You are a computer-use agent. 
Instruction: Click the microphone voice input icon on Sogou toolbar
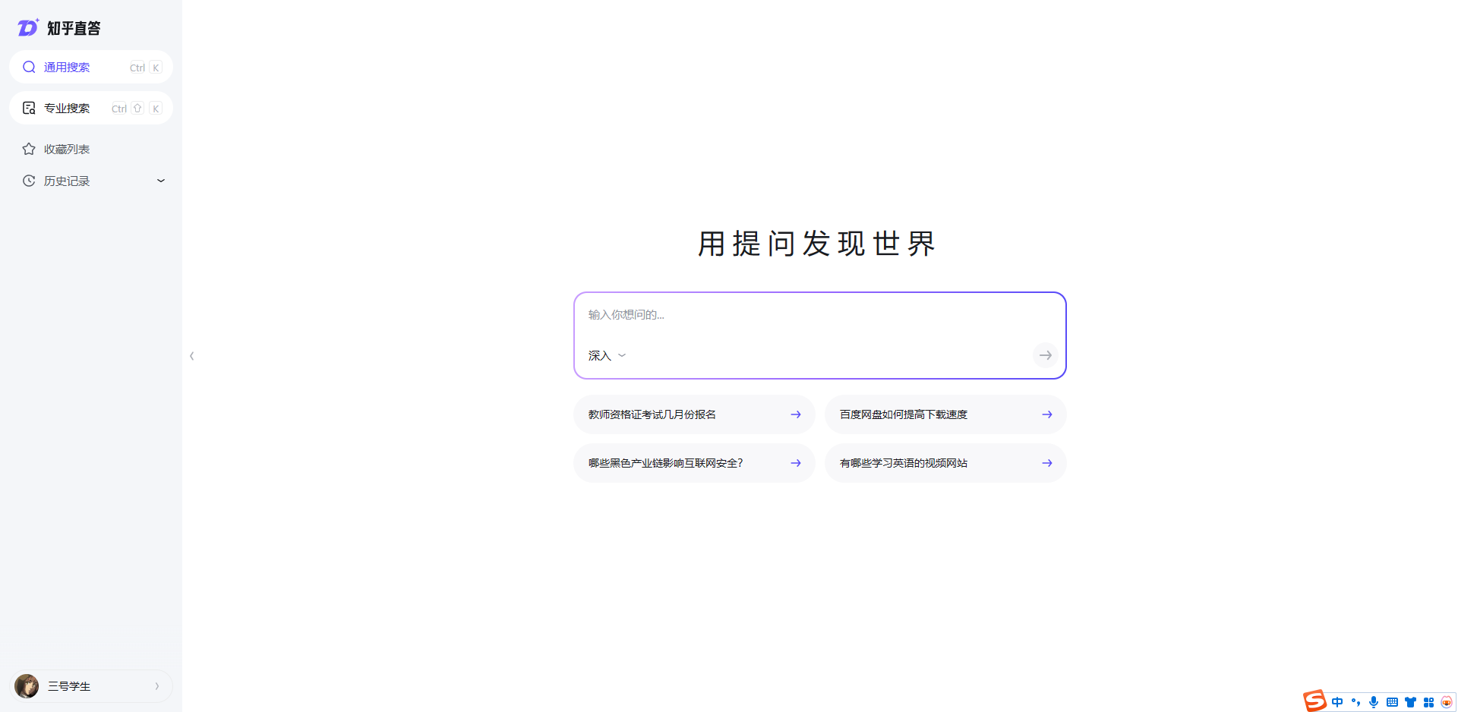1374,701
